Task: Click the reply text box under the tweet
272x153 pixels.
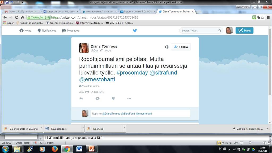Action: coord(140,114)
